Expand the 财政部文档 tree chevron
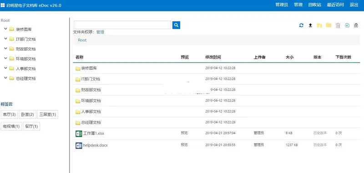 tap(5, 48)
